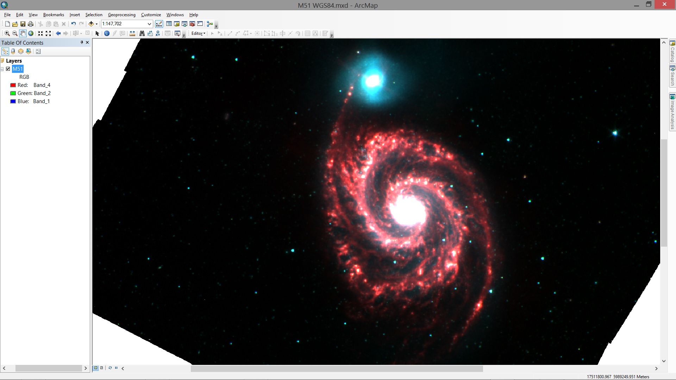Select the Identify tool
The height and width of the screenshot is (380, 676).
click(x=107, y=33)
